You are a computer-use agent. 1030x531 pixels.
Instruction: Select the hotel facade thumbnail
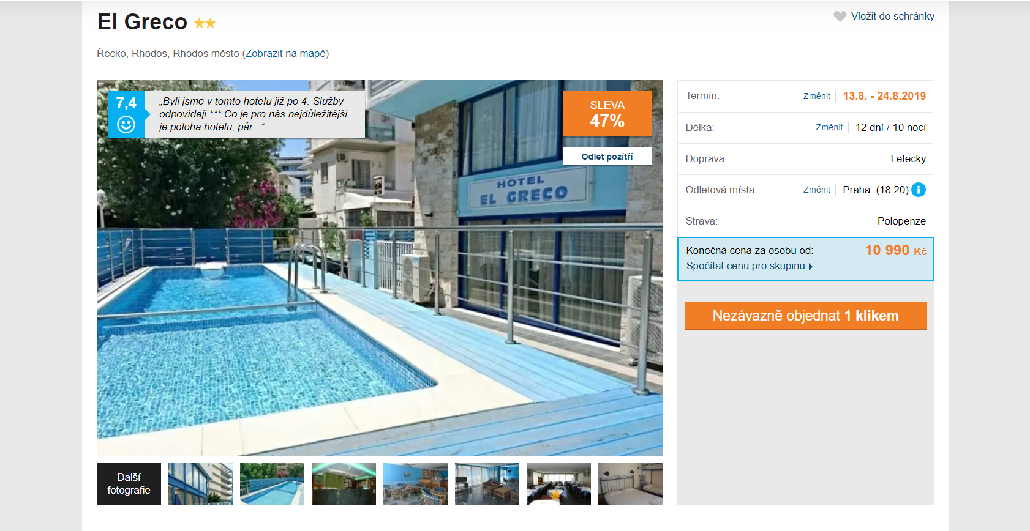[x=200, y=484]
